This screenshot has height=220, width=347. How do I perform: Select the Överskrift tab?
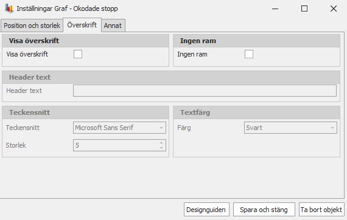pos(82,25)
